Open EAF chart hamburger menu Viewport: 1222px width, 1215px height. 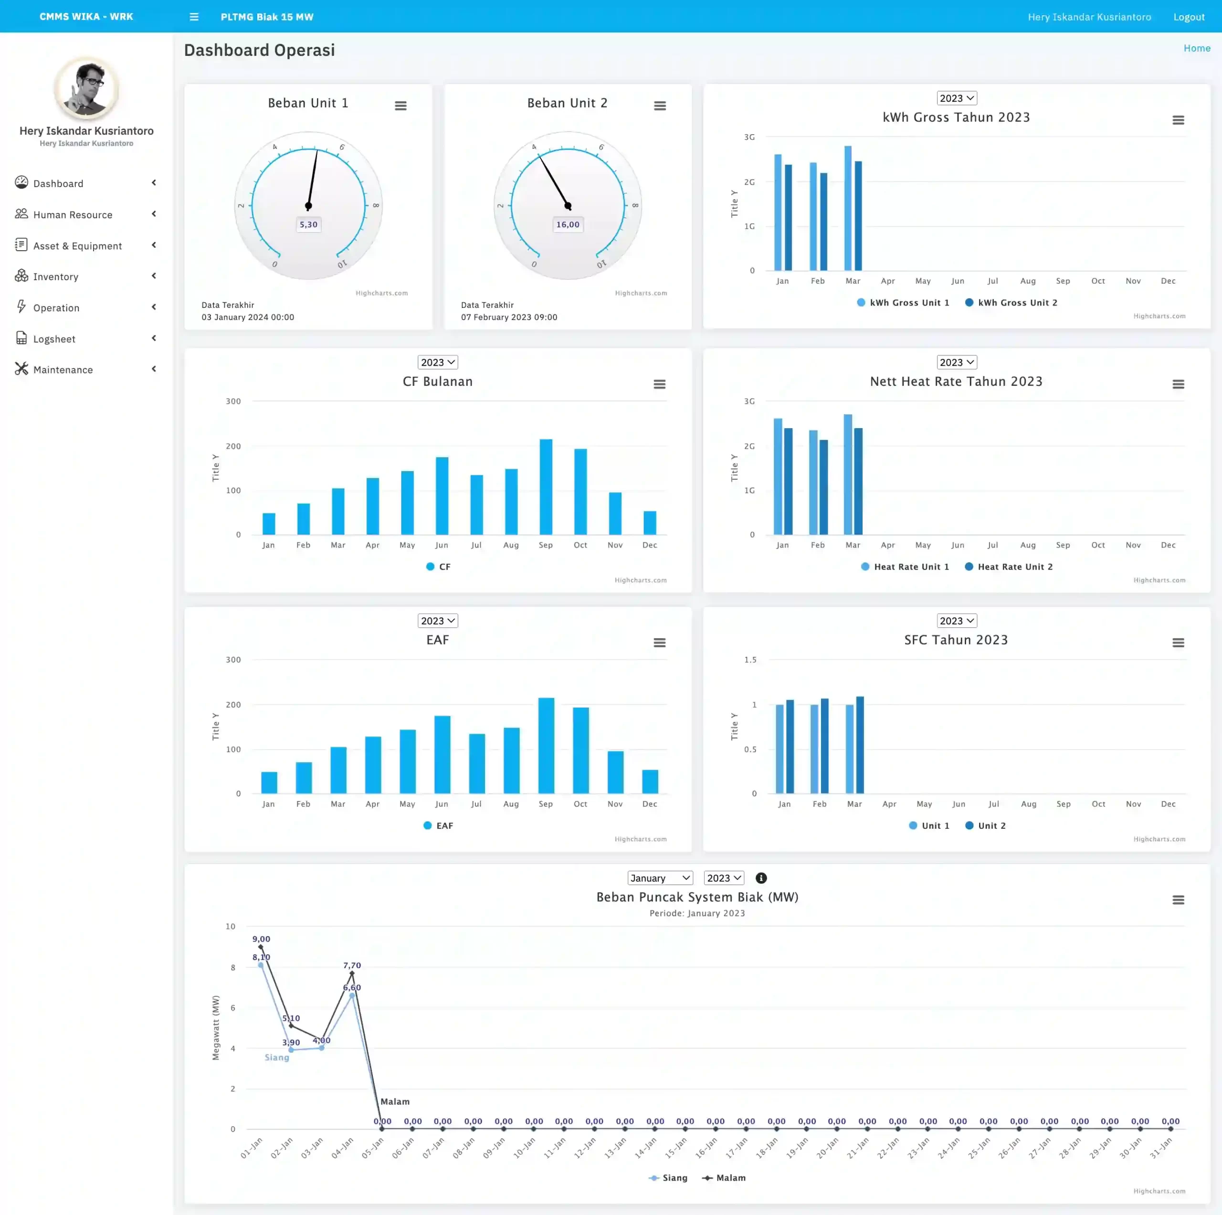click(x=660, y=643)
